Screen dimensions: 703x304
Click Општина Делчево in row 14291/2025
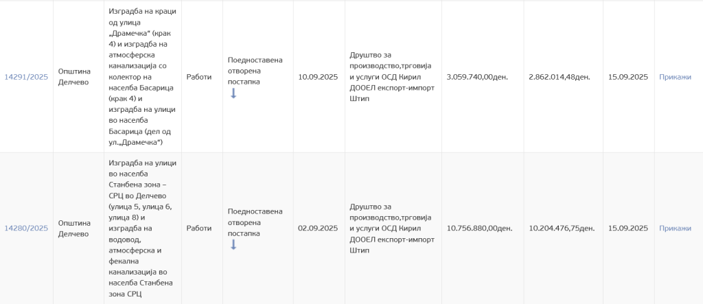point(73,77)
